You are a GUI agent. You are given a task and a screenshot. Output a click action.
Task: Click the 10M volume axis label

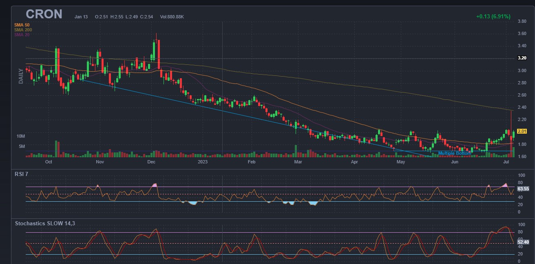(21, 136)
